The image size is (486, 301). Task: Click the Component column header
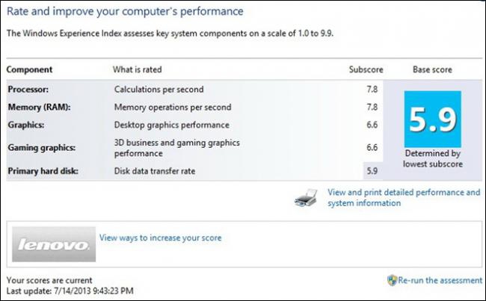point(30,69)
